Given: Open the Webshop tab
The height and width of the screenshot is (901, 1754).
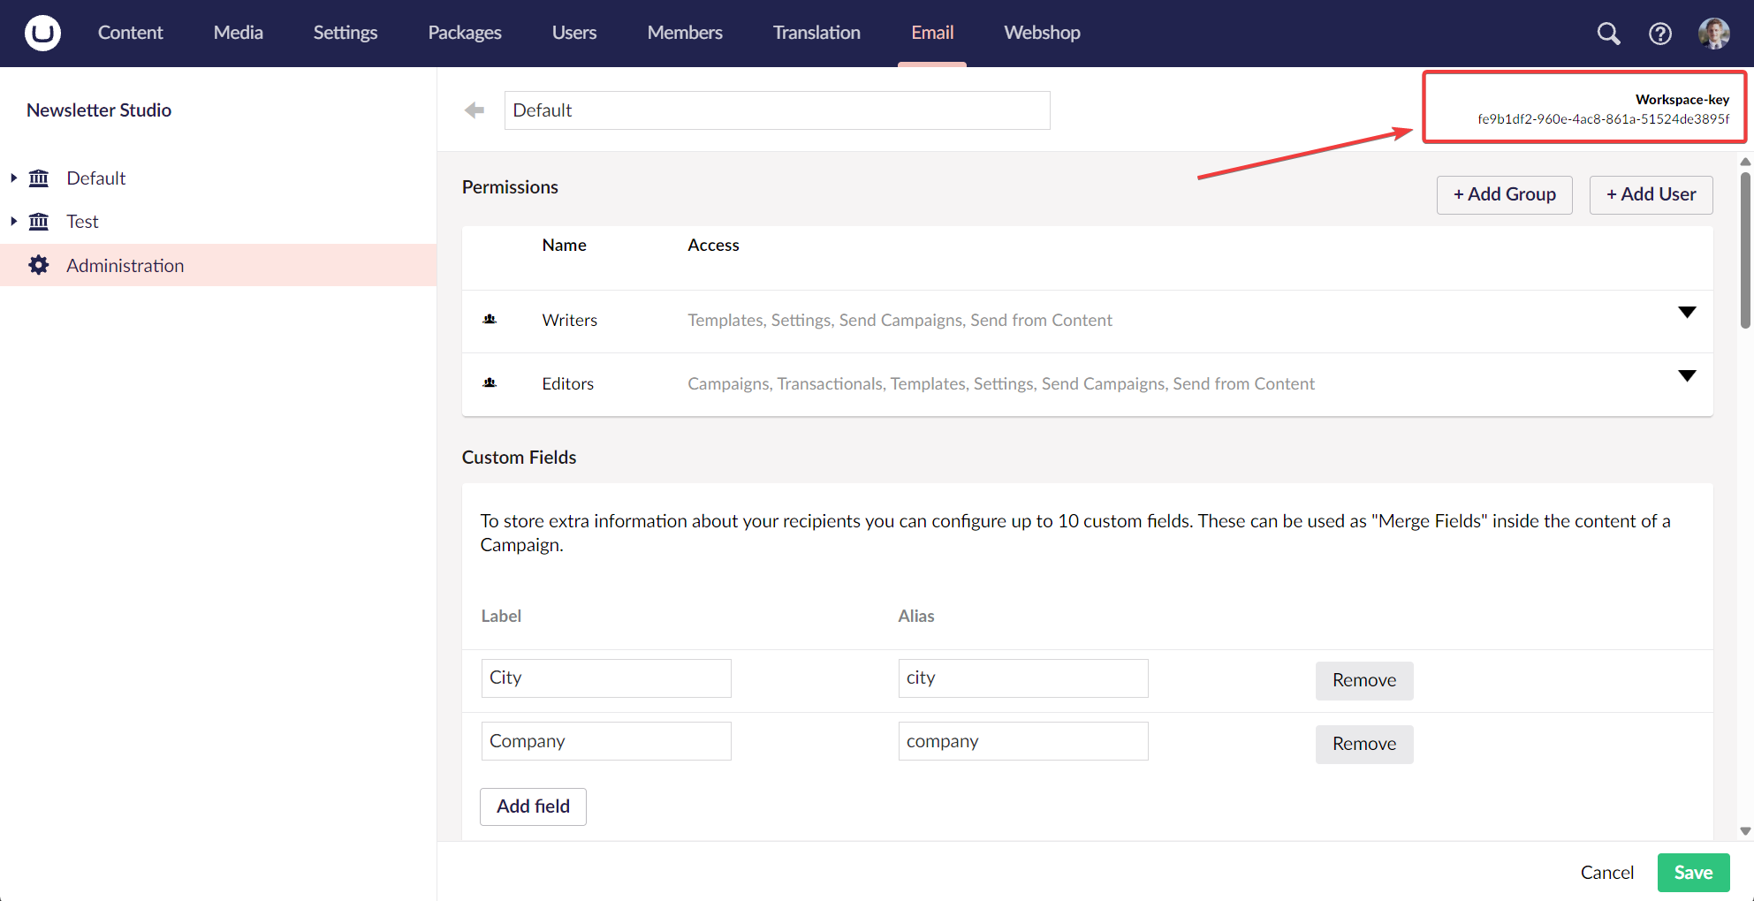Looking at the screenshot, I should 1041,33.
